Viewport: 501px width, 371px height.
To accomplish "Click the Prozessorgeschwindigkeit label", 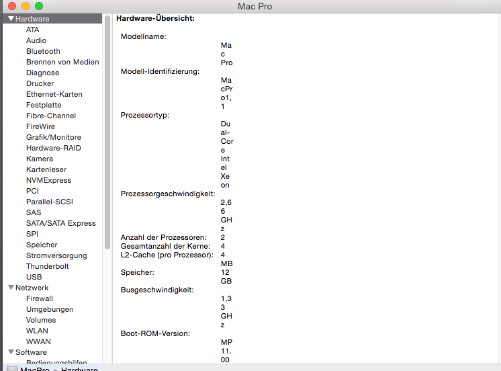I will click(168, 194).
